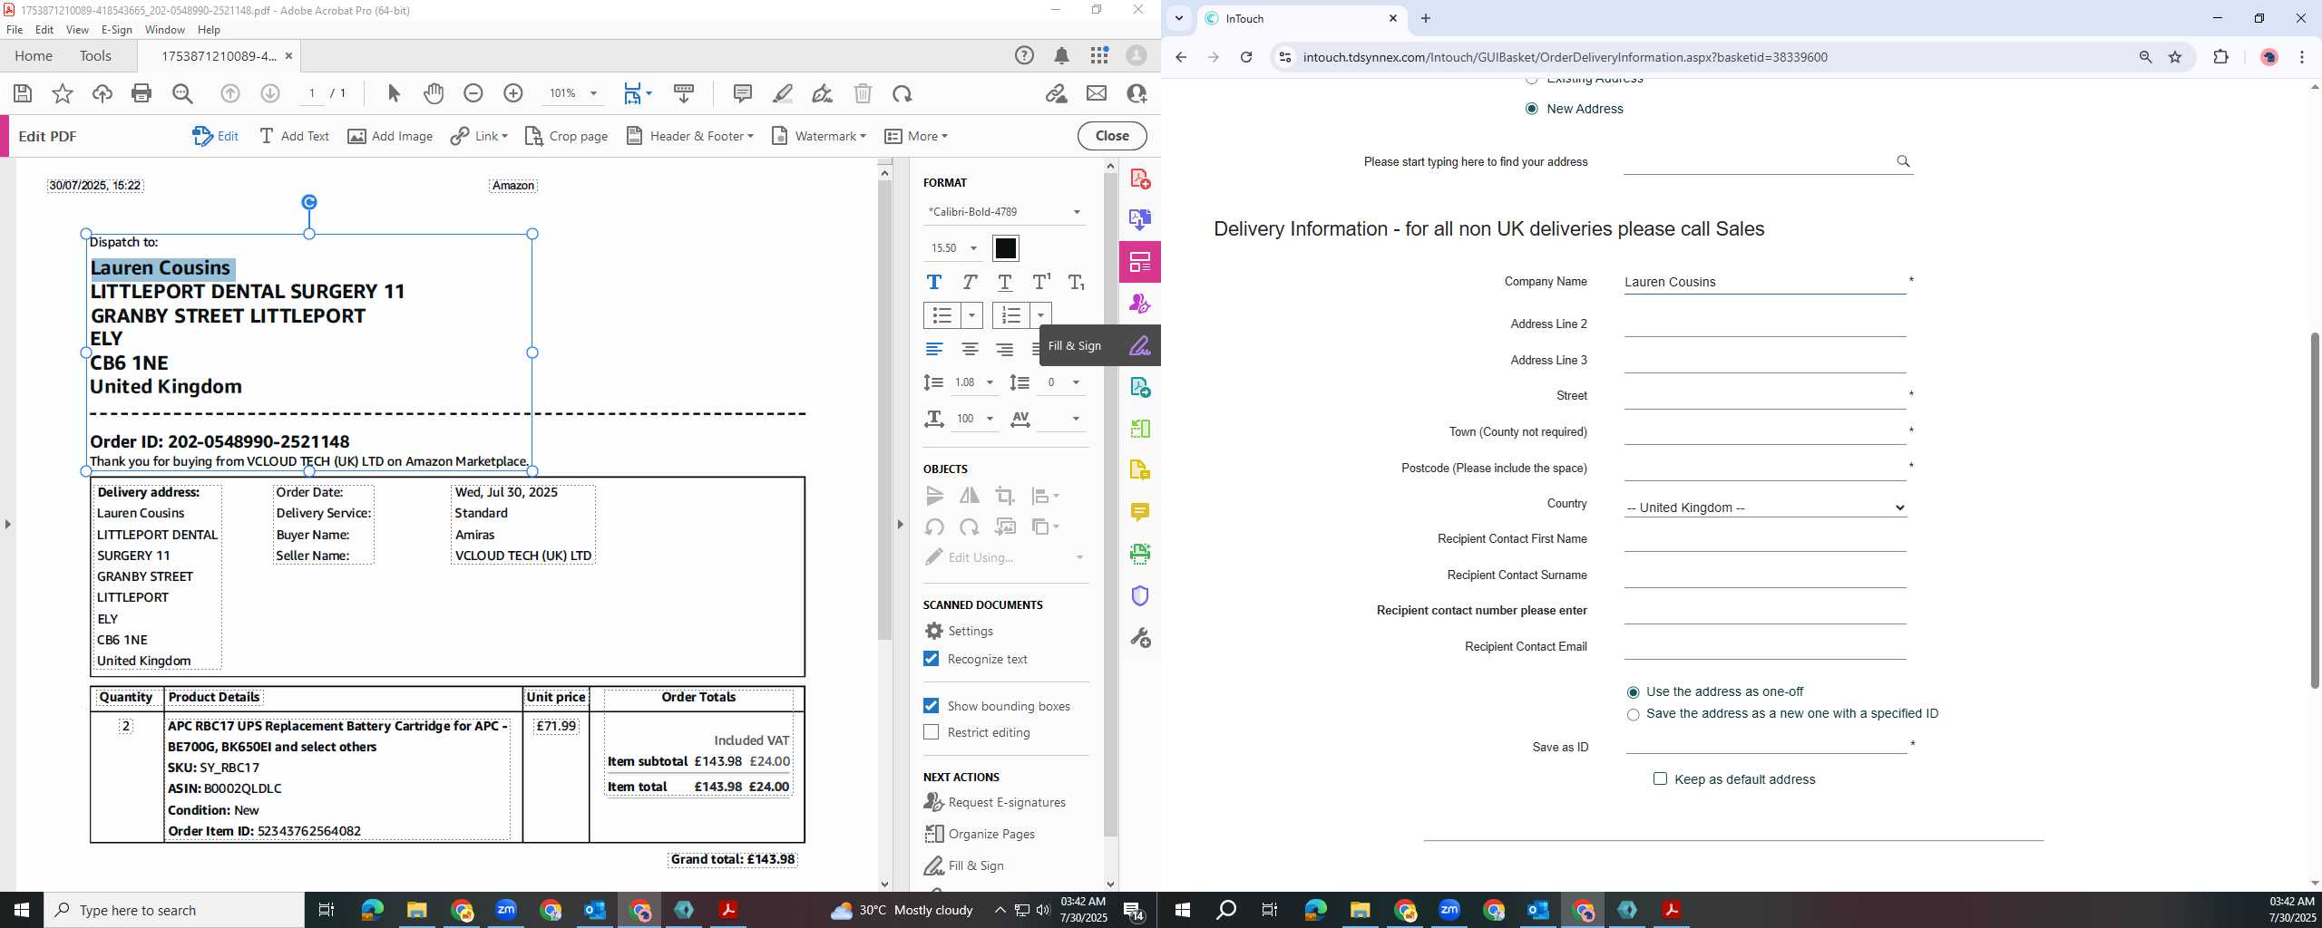2322x928 pixels.
Task: Open the E-Sign menu in Acrobat
Action: click(117, 29)
